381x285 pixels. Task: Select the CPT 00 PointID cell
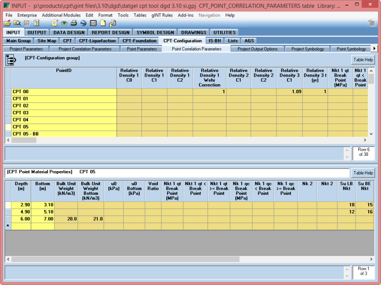[63, 91]
